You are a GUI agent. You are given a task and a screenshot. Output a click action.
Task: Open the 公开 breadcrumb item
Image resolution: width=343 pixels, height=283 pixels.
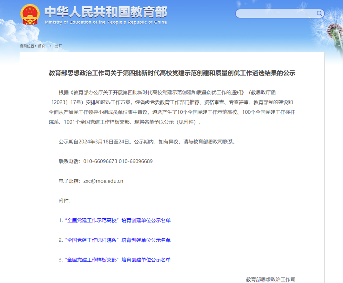pos(58,46)
